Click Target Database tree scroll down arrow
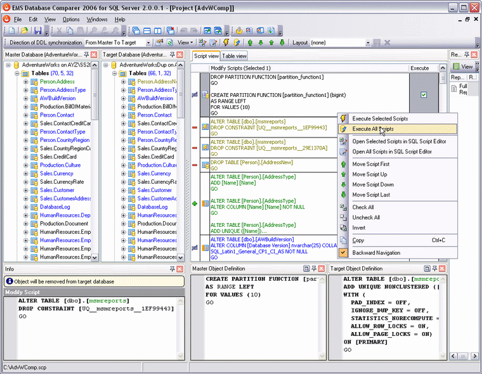This screenshot has width=482, height=374. [181, 257]
